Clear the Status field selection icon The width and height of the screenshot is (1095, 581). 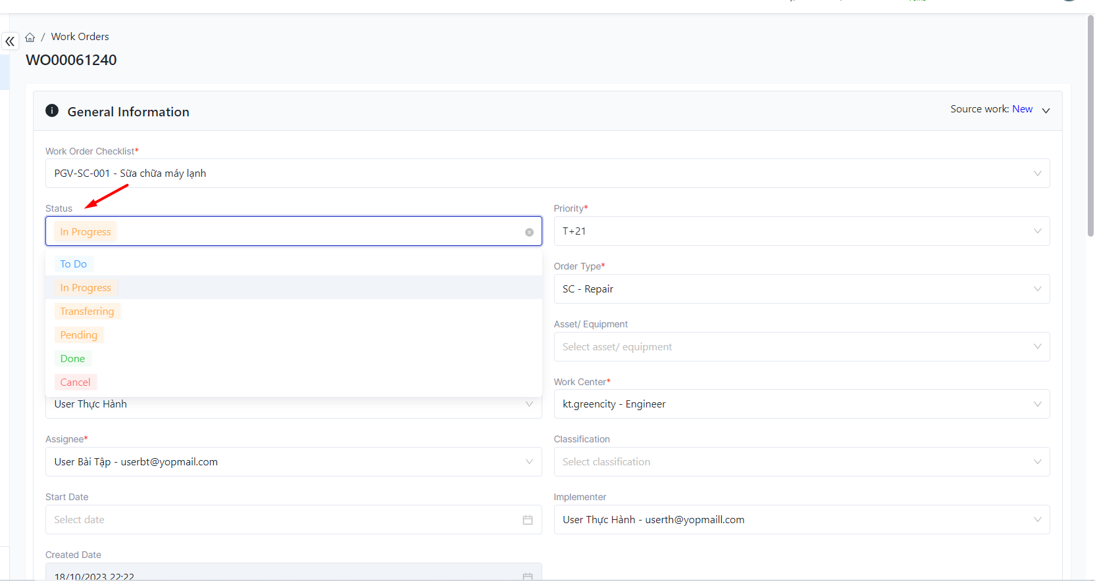tap(529, 232)
